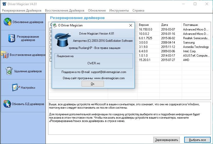Click Настройки sidebar label
213x144 pixels.
pyautogui.click(x=28, y=88)
